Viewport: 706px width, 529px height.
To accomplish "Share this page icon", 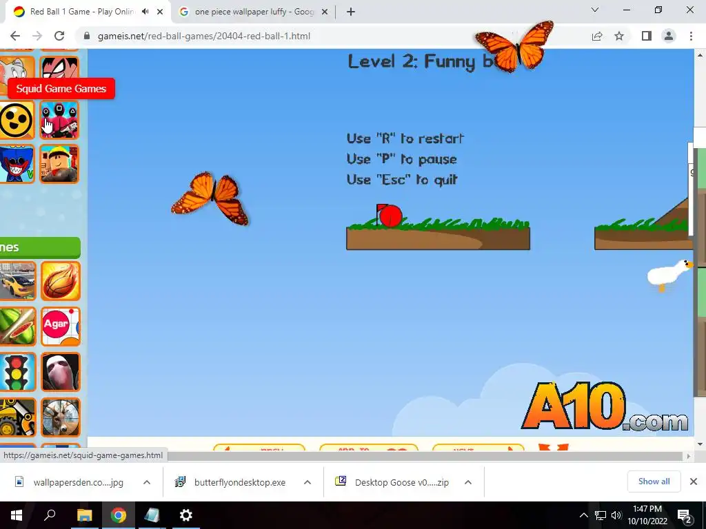I will 597,36.
